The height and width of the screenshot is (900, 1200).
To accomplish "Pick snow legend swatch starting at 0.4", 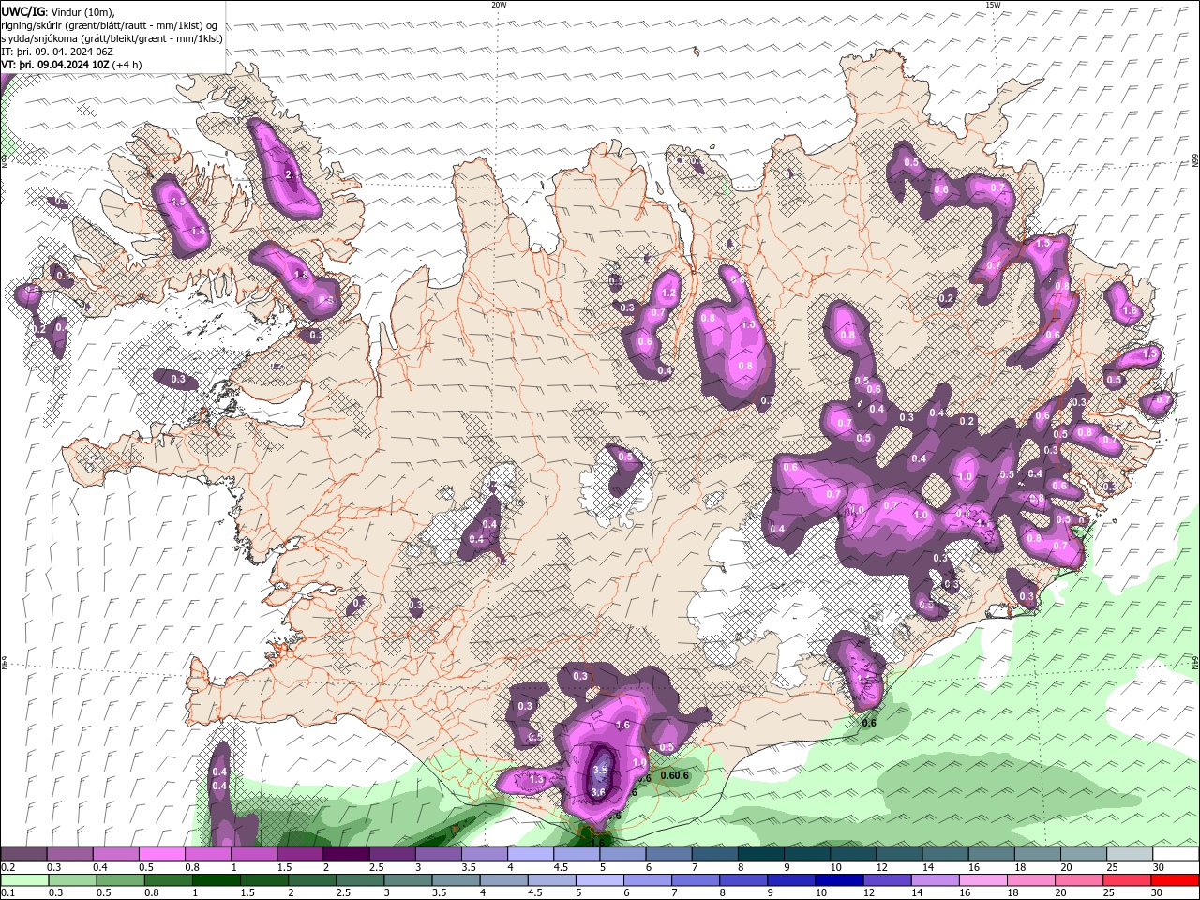I will pyautogui.click(x=115, y=854).
